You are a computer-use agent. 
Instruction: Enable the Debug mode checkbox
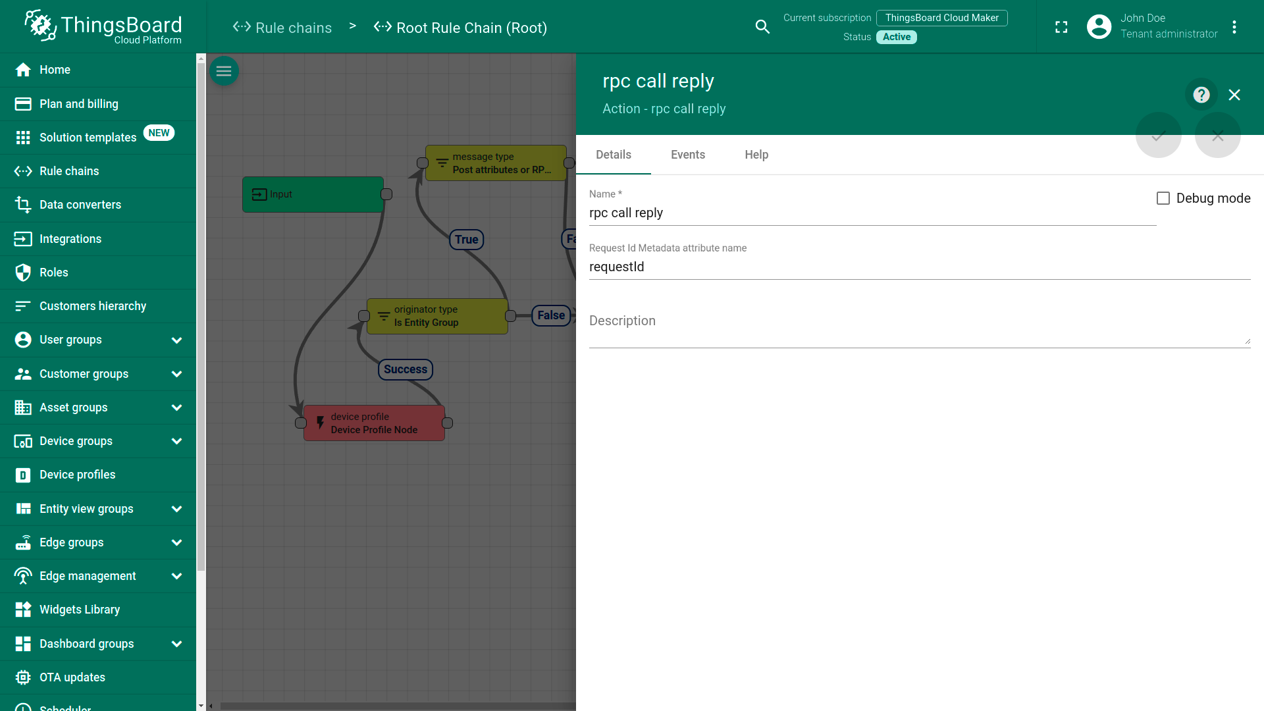1163,198
